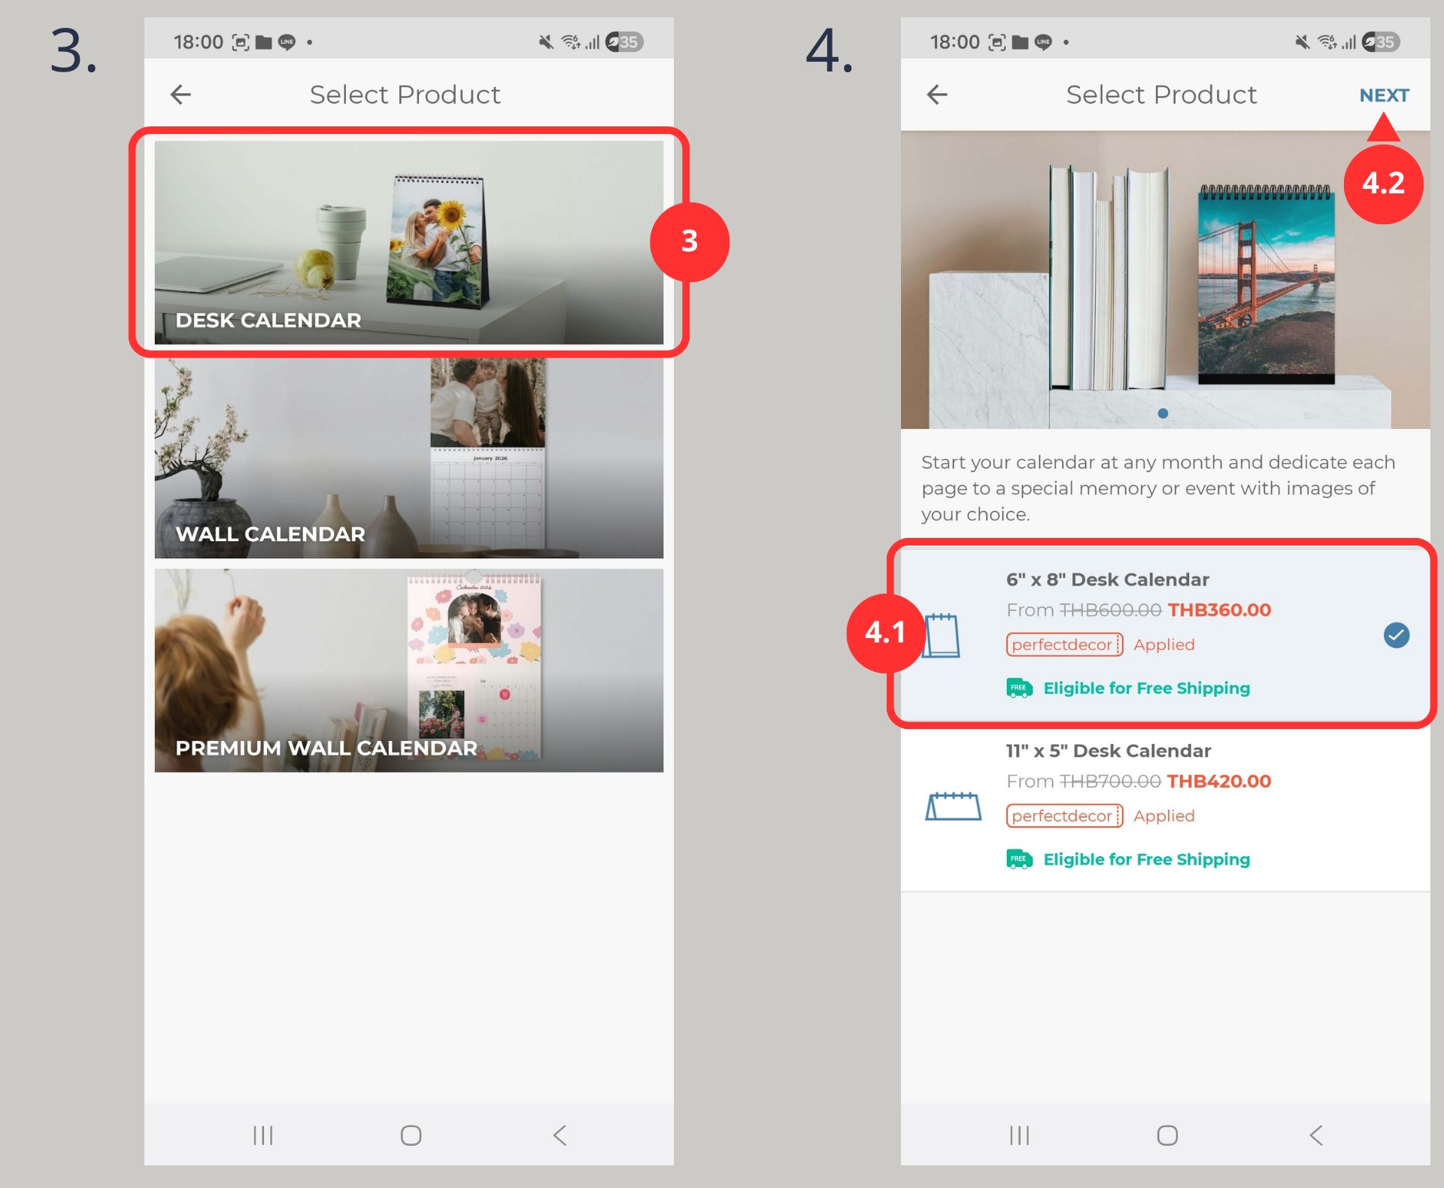Open the Premium Wall Calendar category
The height and width of the screenshot is (1188, 1444).
coord(408,670)
